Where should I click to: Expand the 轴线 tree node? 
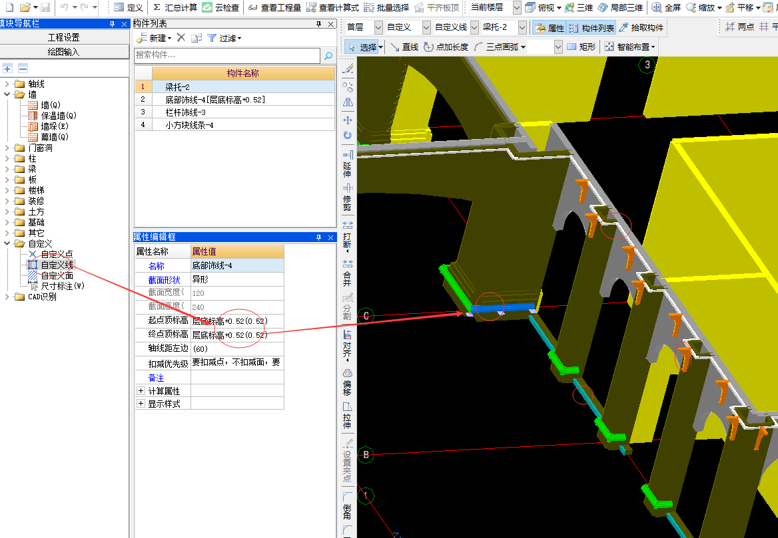tap(7, 84)
